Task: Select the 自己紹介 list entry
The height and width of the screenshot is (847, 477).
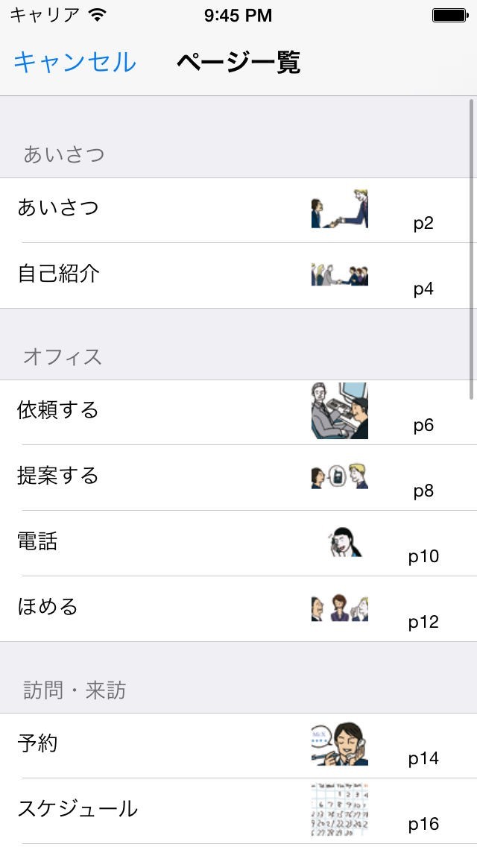Action: (58, 274)
